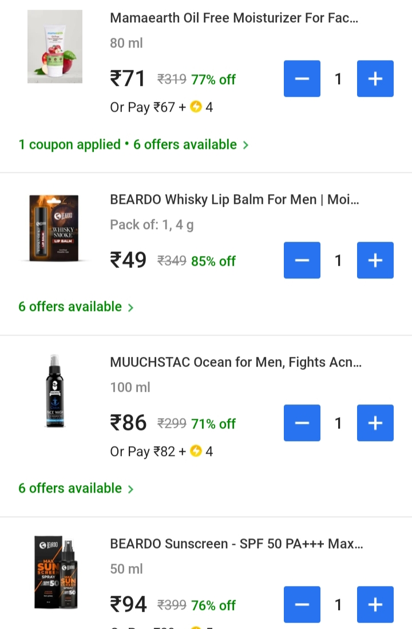This screenshot has height=629, width=412.
Task: Expand 6 offers under MUUCHSTAC face wash
Action: click(76, 488)
